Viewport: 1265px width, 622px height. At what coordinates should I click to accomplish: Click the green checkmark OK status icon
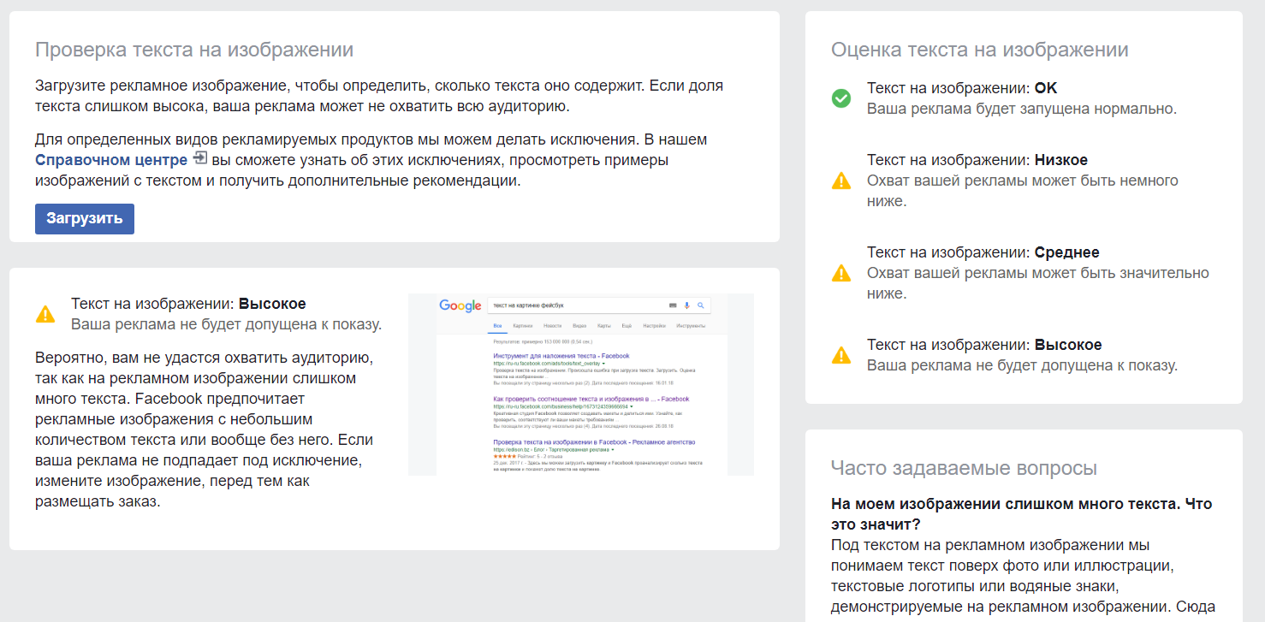[841, 98]
